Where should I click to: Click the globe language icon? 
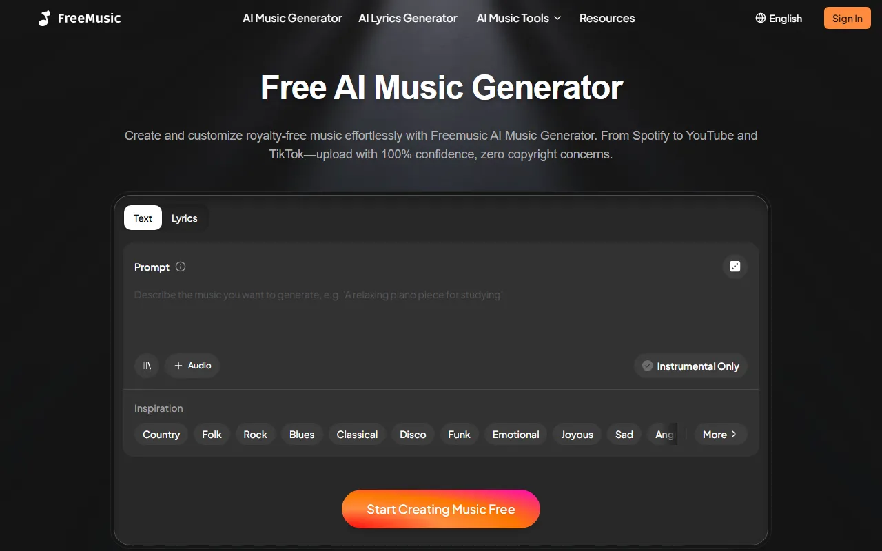pos(761,19)
